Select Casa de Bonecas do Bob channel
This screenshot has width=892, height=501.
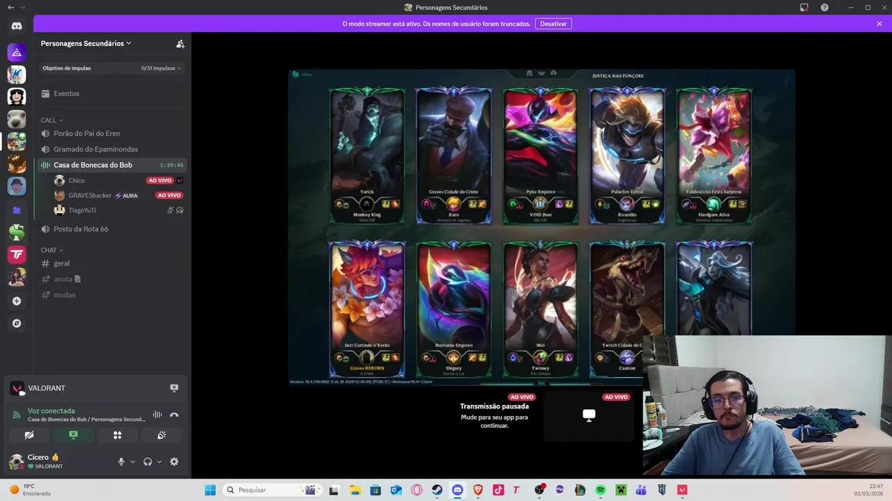pyautogui.click(x=112, y=165)
